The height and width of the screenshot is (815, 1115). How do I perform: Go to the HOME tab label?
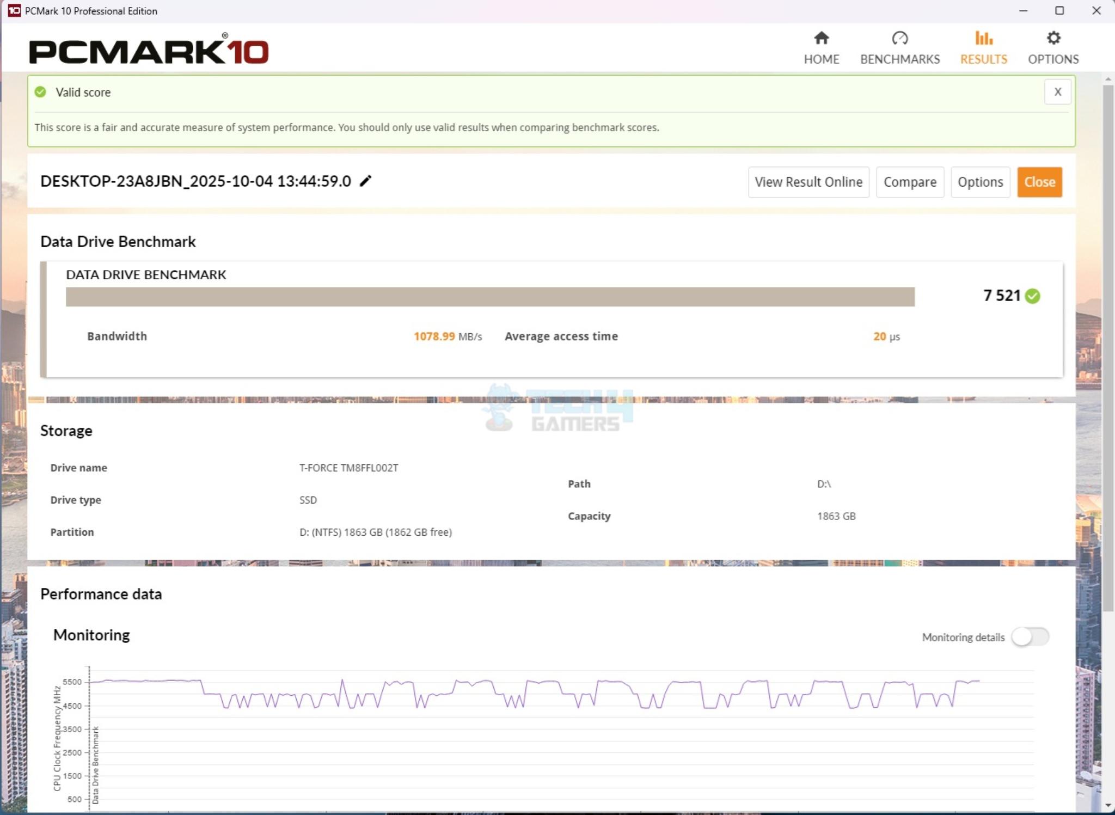click(821, 59)
